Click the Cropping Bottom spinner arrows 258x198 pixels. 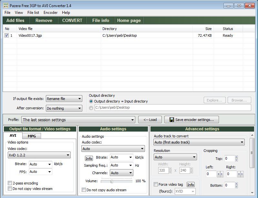coord(237,185)
